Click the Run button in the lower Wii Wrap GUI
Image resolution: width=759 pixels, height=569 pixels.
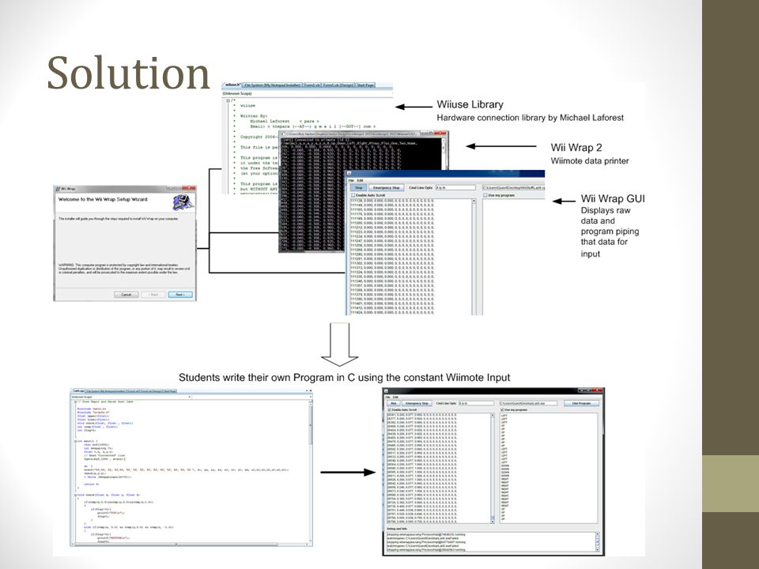coord(394,403)
